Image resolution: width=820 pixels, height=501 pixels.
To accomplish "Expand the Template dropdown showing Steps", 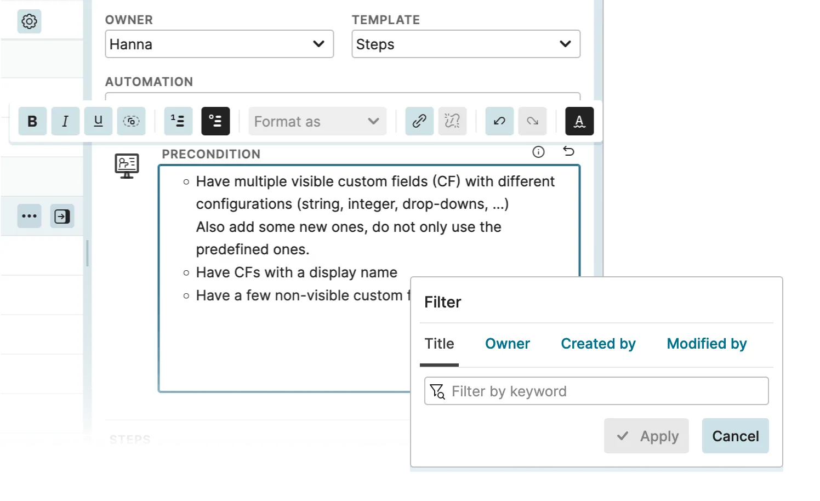I will pos(466,44).
